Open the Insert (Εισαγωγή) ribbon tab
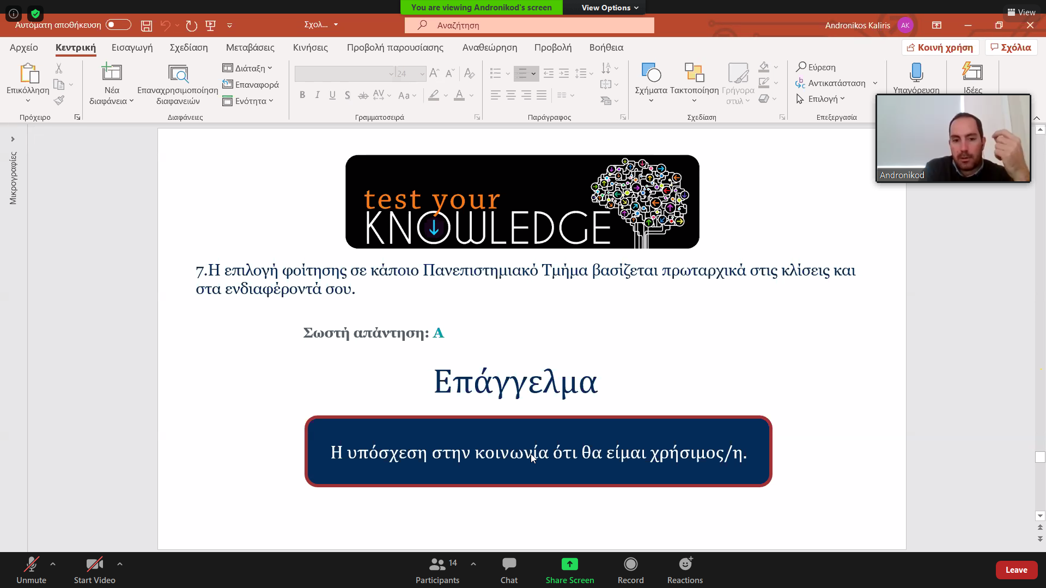Screen dimensions: 1046x588 click(x=132, y=47)
